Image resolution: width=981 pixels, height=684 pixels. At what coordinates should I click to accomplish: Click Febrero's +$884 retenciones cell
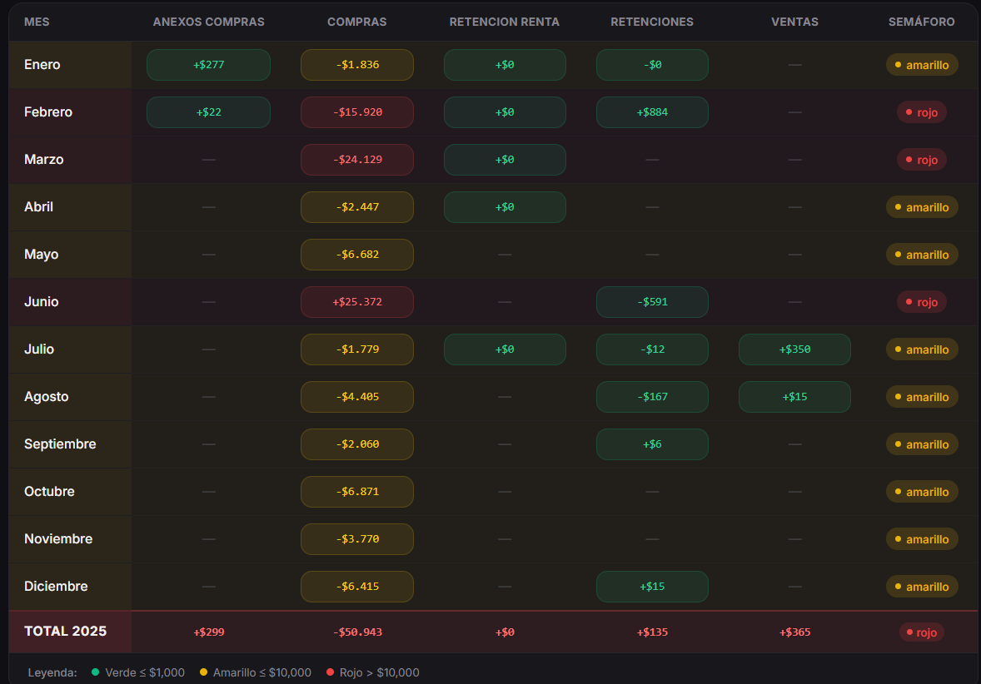coord(652,112)
